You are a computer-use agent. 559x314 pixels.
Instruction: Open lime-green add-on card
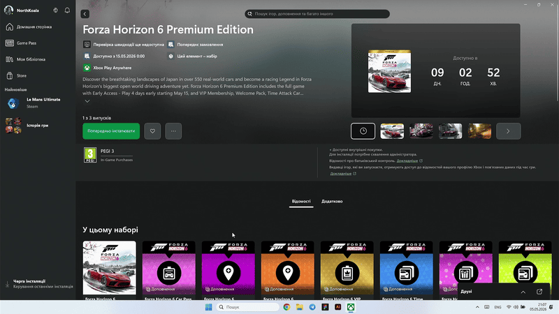[525, 262]
